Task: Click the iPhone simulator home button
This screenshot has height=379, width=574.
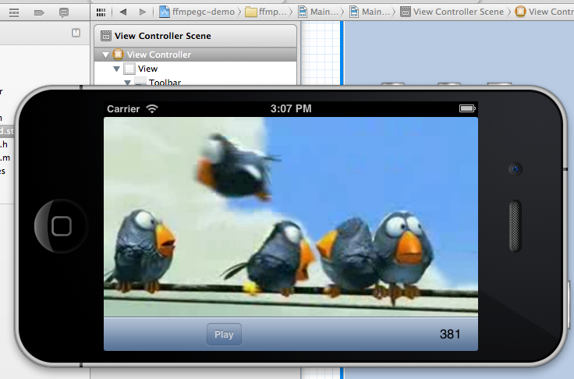Action: tap(61, 226)
